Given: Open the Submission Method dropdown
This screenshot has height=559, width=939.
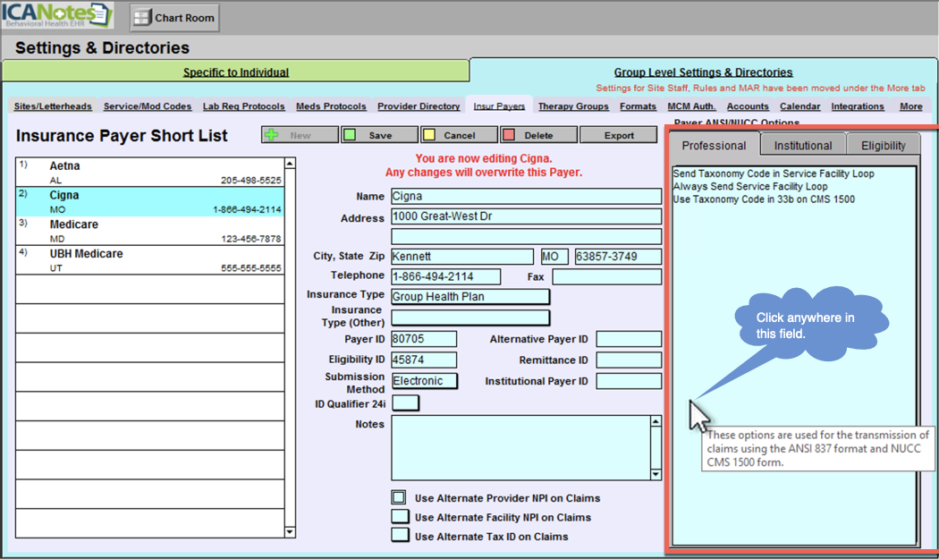Looking at the screenshot, I should (424, 381).
